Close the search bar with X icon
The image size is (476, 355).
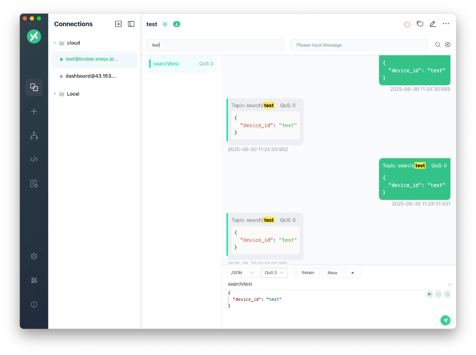[x=447, y=45]
